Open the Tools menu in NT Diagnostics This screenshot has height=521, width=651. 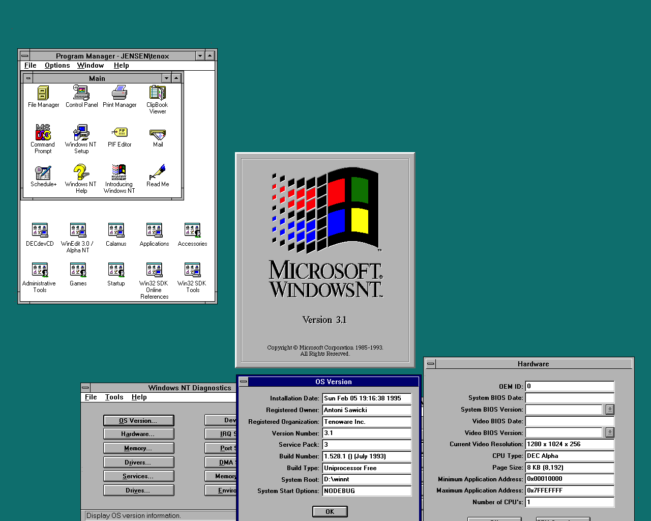[x=114, y=397]
